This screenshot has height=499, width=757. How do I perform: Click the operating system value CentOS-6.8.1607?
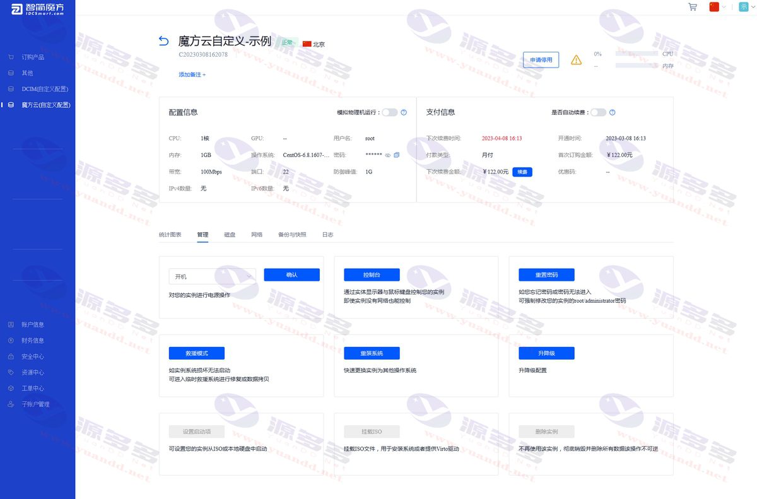(x=305, y=155)
